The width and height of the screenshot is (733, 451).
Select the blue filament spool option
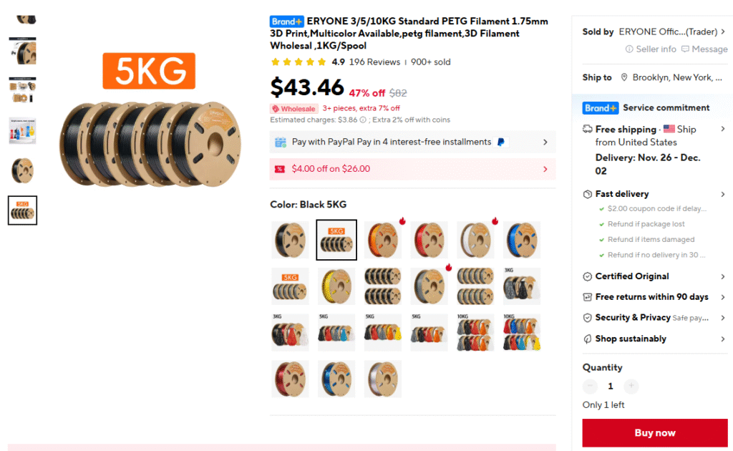point(522,240)
